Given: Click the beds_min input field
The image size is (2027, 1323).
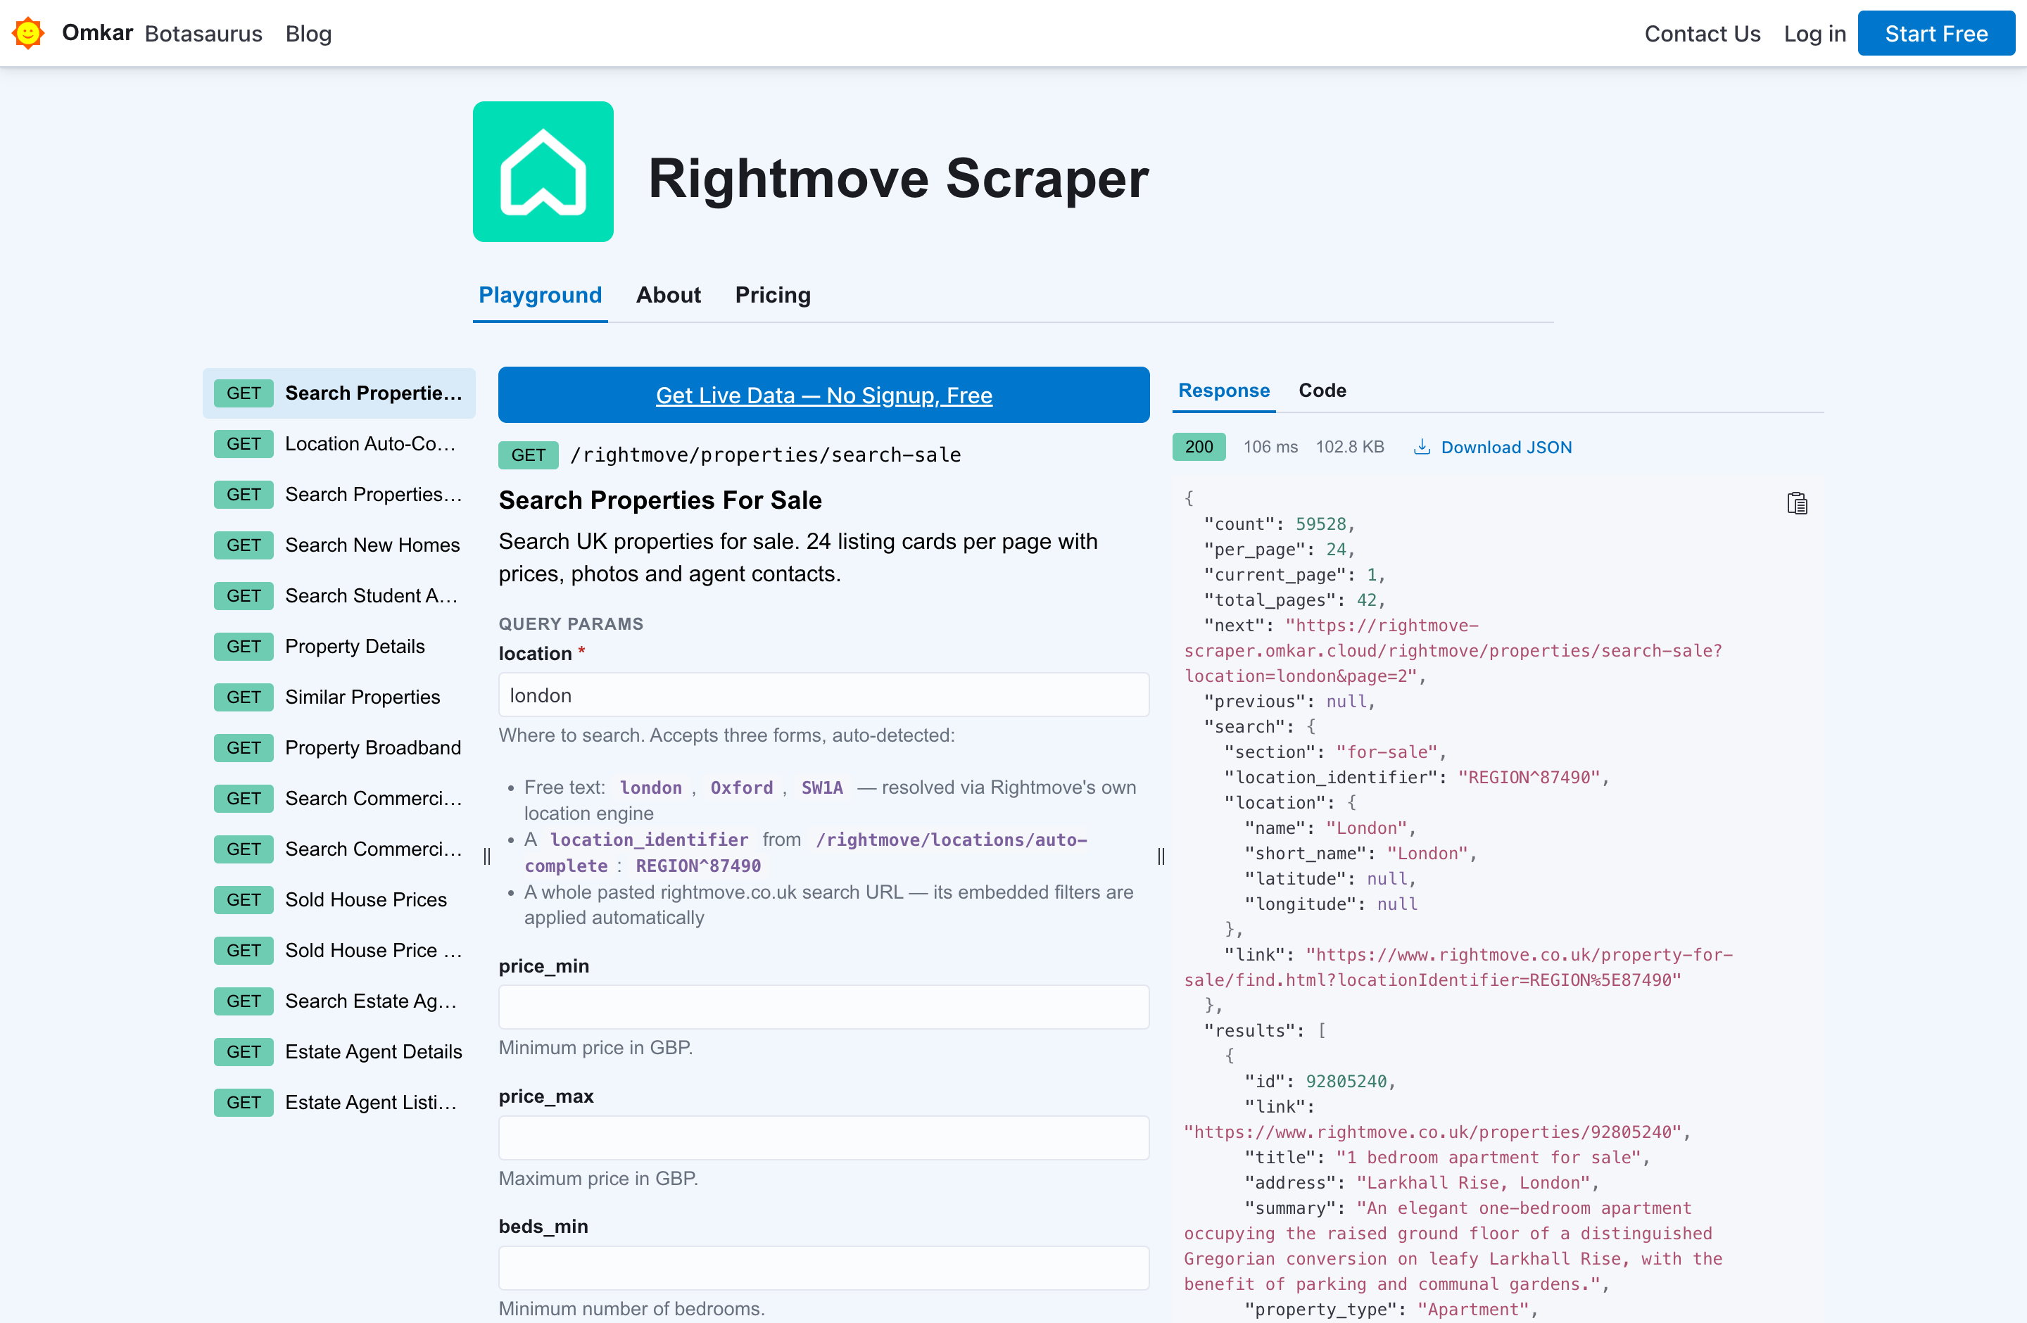Looking at the screenshot, I should click(x=823, y=1267).
